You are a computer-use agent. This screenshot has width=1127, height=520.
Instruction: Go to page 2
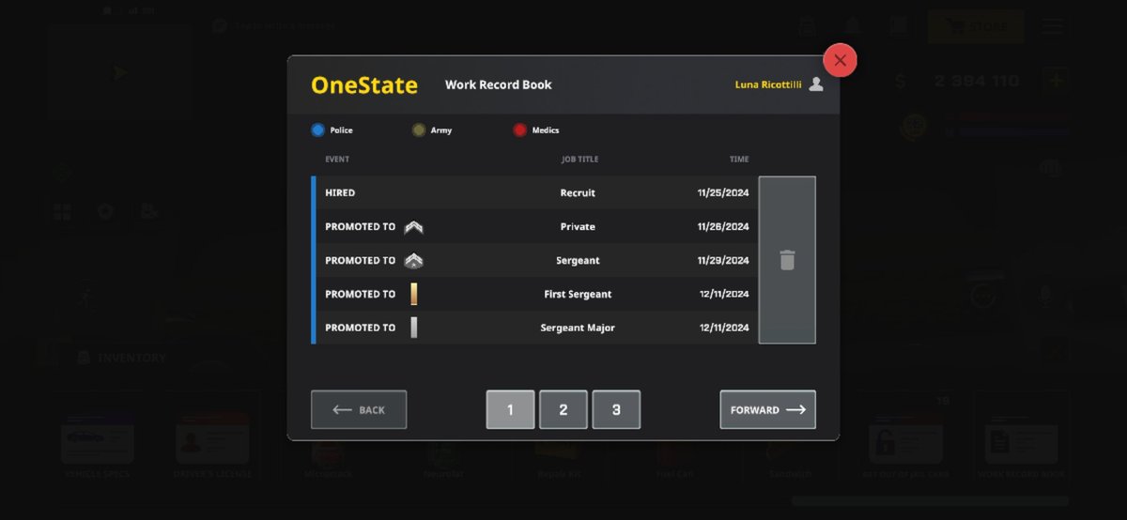tap(563, 409)
